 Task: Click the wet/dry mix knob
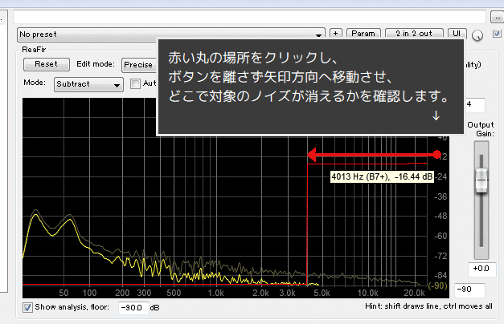pos(479,35)
